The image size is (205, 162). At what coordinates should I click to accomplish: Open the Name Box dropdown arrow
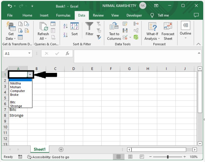(x=29, y=53)
